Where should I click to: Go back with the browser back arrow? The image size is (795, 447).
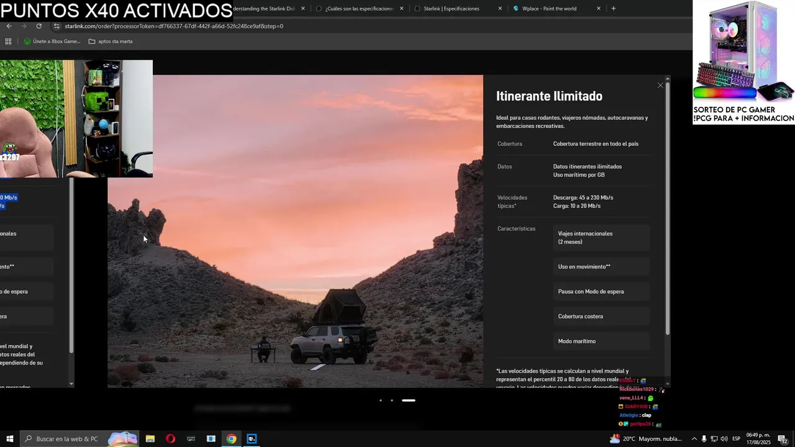(9, 26)
